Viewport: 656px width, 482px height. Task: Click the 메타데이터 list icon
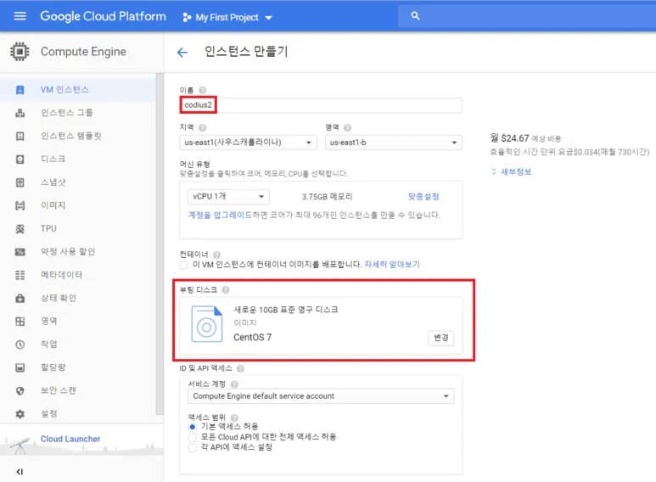coord(20,275)
